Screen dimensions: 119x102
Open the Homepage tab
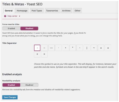click(22, 11)
